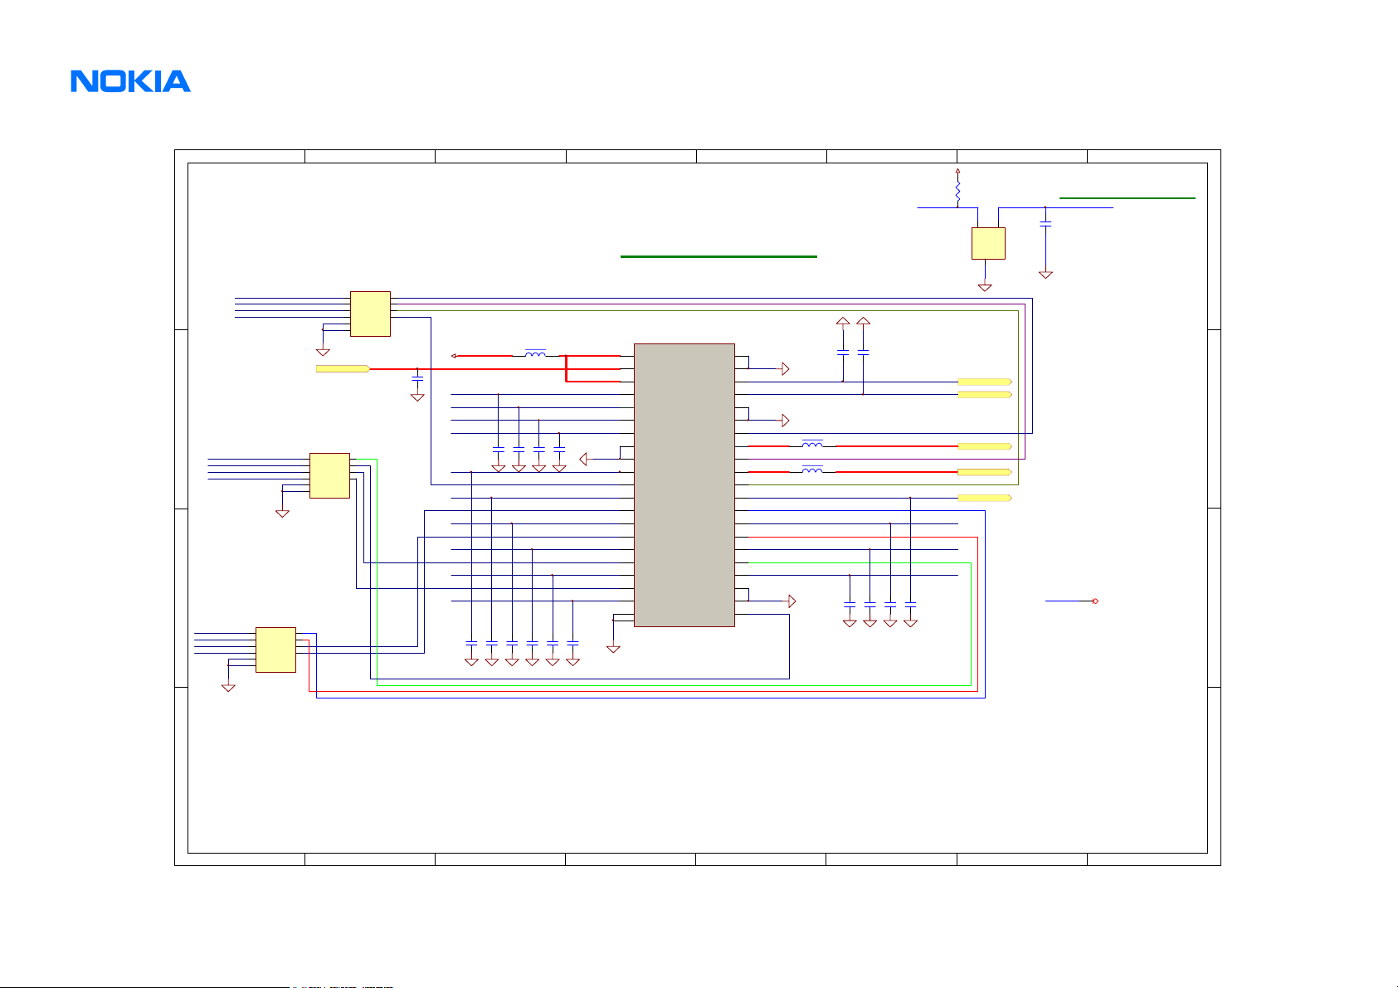Click left-pointing triangle symbol beside gray IC
1398x988 pixels.
click(584, 459)
